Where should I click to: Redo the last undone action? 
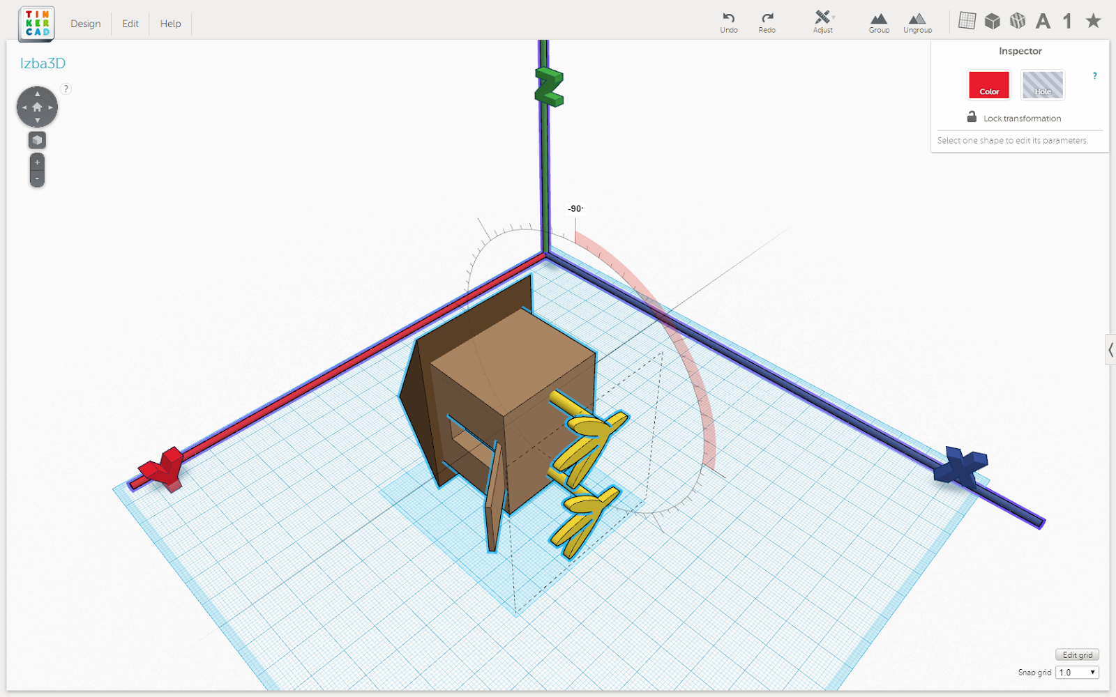click(767, 22)
